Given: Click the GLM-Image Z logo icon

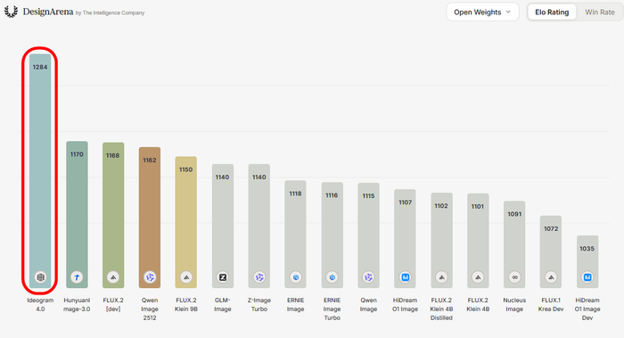Looking at the screenshot, I should tap(223, 277).
